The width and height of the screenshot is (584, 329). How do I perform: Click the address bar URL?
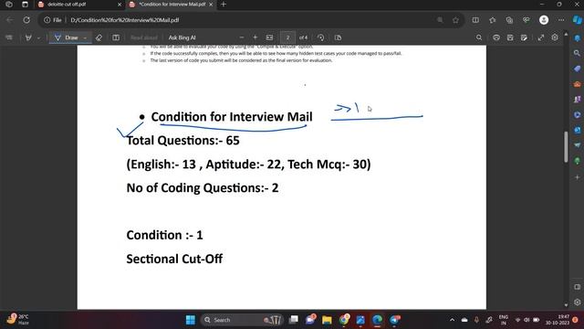(125, 20)
